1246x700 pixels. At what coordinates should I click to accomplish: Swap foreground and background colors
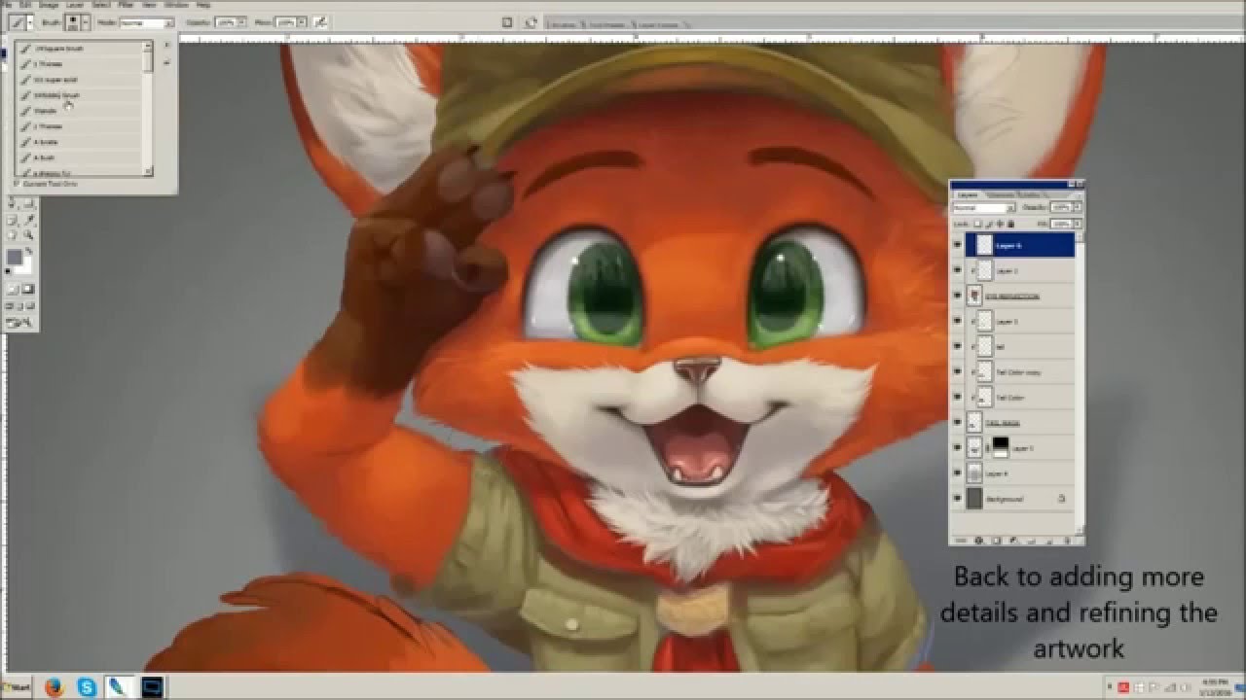coord(28,250)
